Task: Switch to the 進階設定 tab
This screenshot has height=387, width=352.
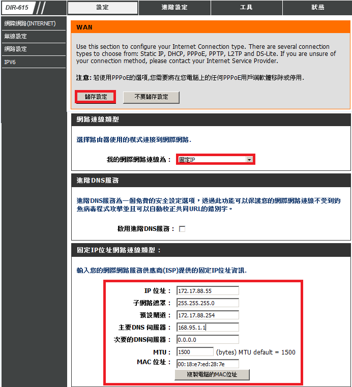Action: click(174, 8)
